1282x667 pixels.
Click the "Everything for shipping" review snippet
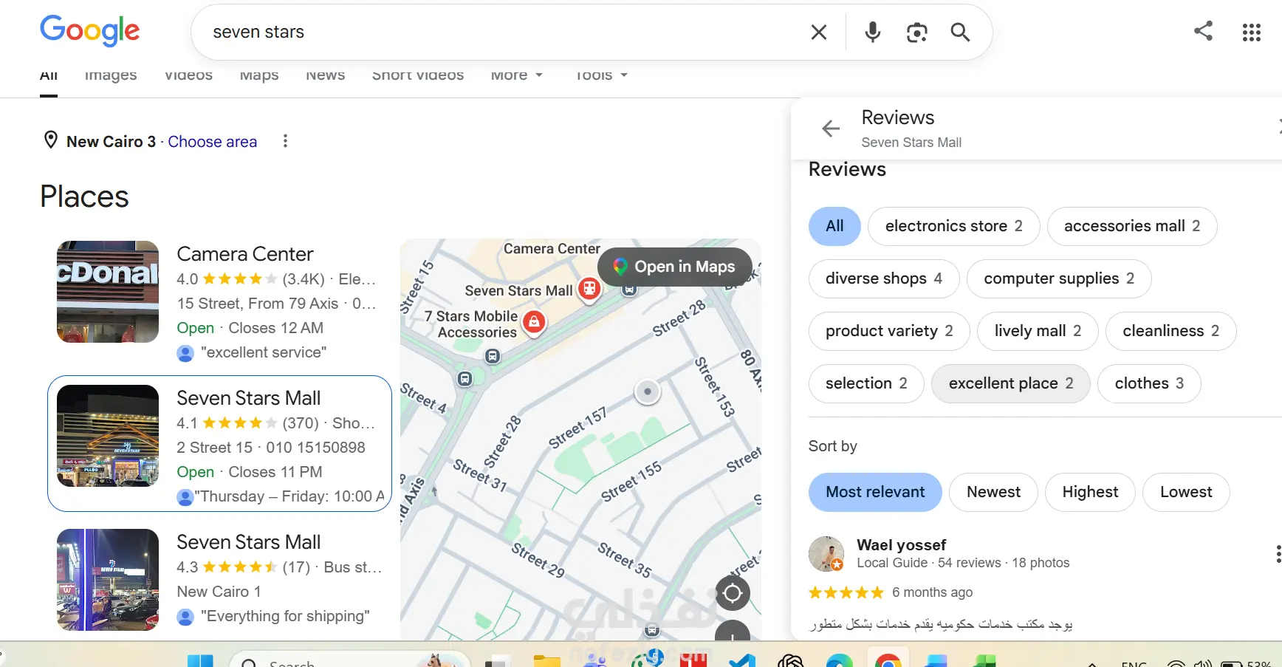(x=285, y=616)
